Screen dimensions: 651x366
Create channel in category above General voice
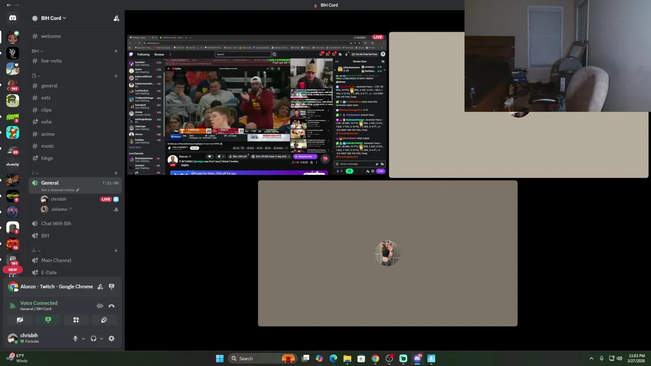[x=115, y=173]
